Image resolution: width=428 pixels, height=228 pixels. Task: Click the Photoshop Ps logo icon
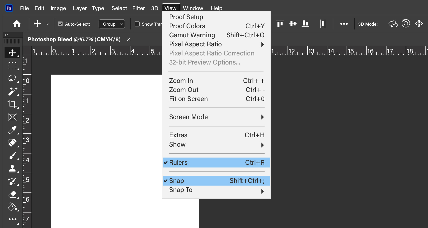tap(9, 8)
